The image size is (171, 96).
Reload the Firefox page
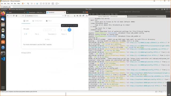[14, 16]
